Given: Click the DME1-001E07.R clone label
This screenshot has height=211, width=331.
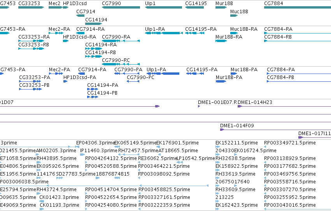Looking at the screenshot, I should click(217, 102).
